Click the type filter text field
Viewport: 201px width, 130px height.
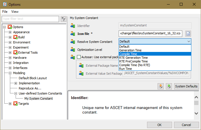coord(30,19)
